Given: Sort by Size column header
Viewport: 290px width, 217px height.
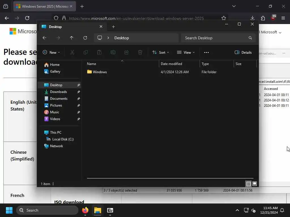Looking at the screenshot, I should (x=245, y=64).
